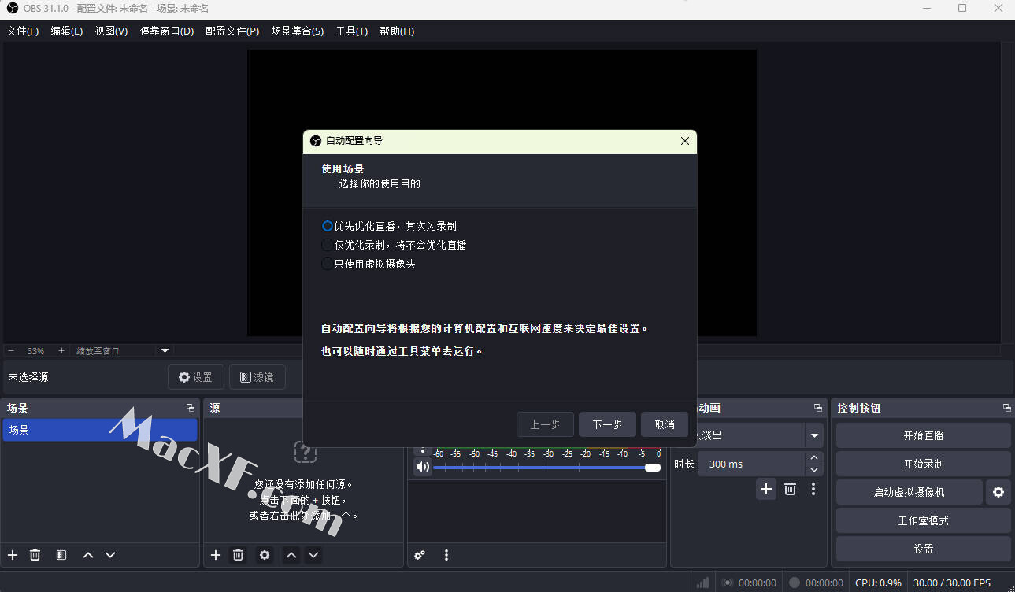Open the 配置文件(P) menu
Image resolution: width=1015 pixels, height=592 pixels.
(232, 31)
